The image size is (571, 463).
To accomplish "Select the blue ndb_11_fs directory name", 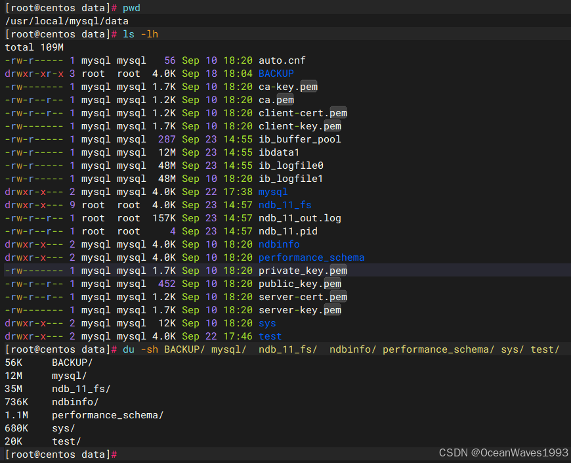I will click(x=285, y=205).
